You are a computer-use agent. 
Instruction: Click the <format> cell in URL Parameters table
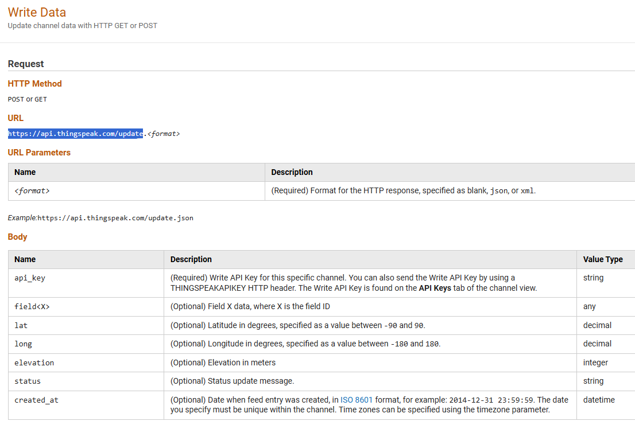32,191
